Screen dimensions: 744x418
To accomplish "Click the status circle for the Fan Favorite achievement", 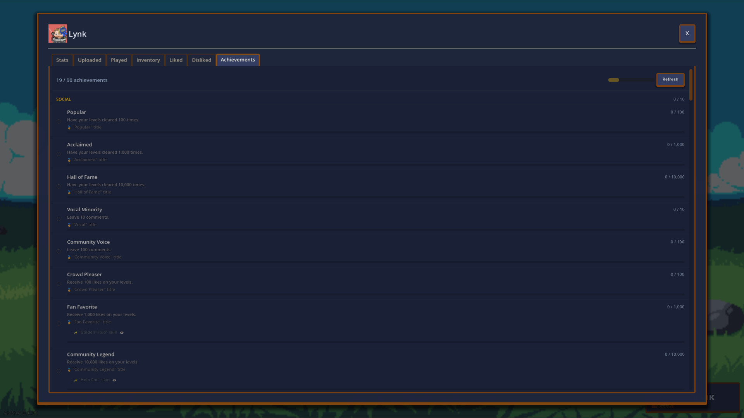I will [x=59, y=324].
